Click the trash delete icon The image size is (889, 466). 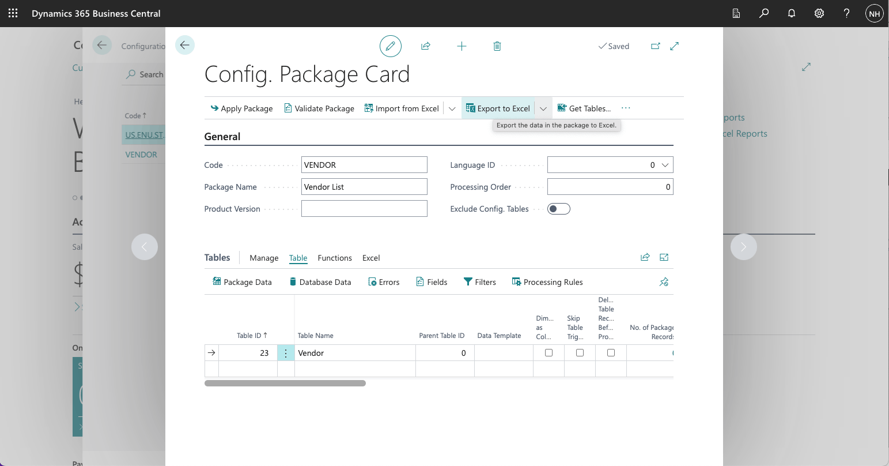(x=497, y=46)
